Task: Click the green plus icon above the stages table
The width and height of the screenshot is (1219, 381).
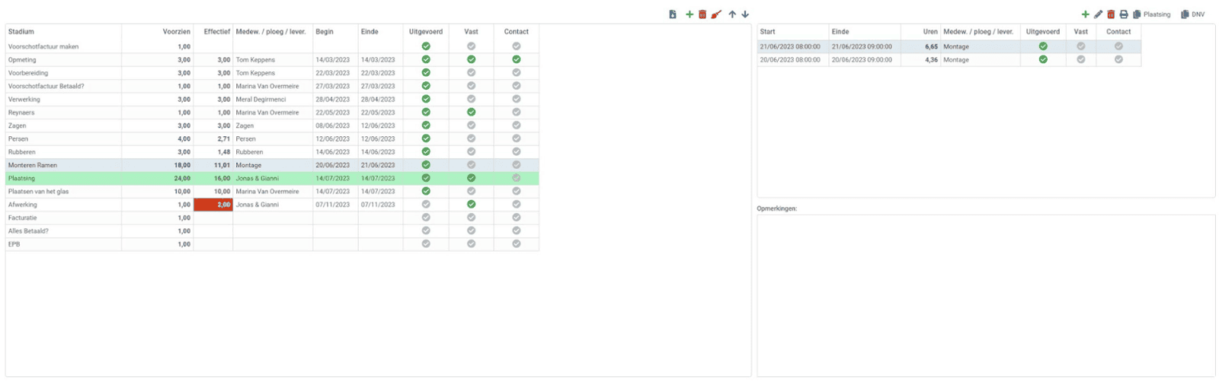Action: pos(689,14)
